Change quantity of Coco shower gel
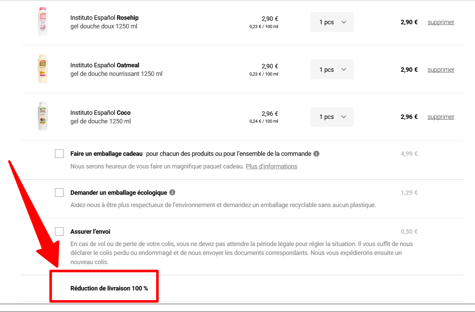The image size is (475, 312). click(x=332, y=117)
